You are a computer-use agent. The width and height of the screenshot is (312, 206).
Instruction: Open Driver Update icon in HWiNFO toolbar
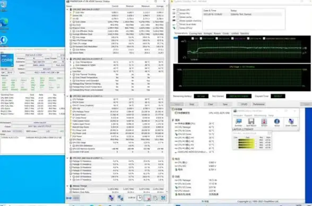point(291,122)
